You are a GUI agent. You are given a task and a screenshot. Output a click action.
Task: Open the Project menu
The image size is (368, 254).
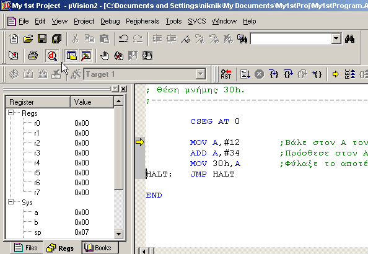(x=84, y=21)
